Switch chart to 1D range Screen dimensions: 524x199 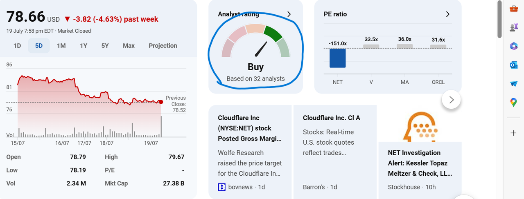point(17,46)
